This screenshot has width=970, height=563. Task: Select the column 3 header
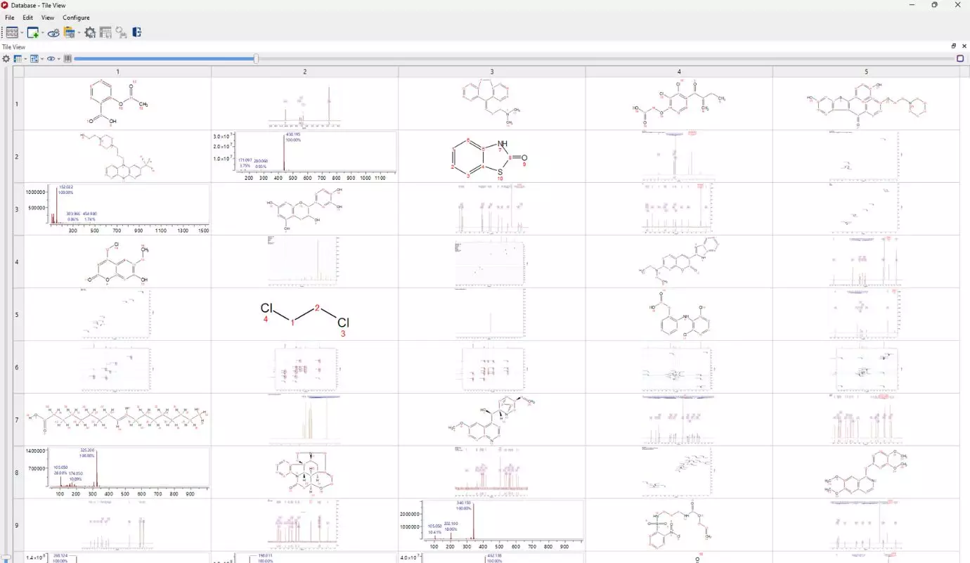[x=492, y=72]
